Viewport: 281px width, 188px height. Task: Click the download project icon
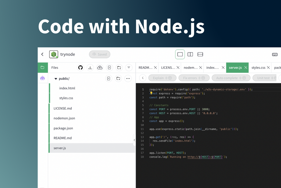click(x=90, y=67)
